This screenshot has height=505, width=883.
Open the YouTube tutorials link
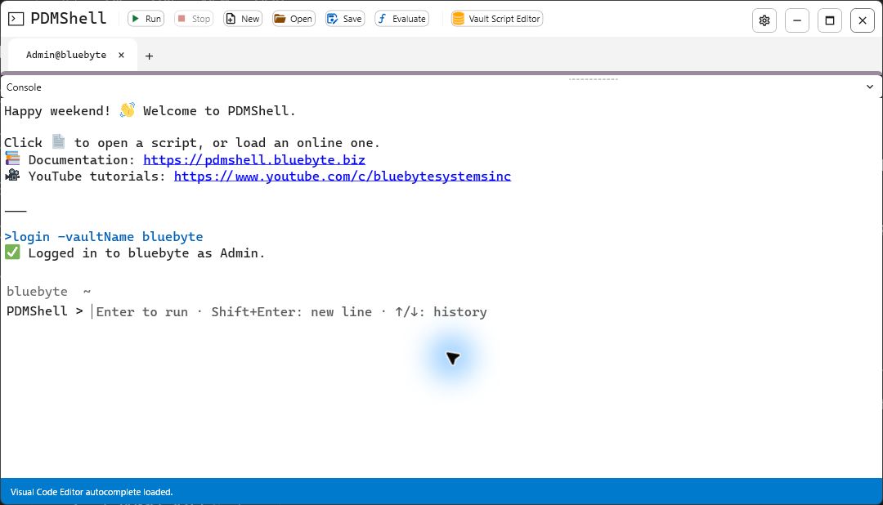[343, 177]
